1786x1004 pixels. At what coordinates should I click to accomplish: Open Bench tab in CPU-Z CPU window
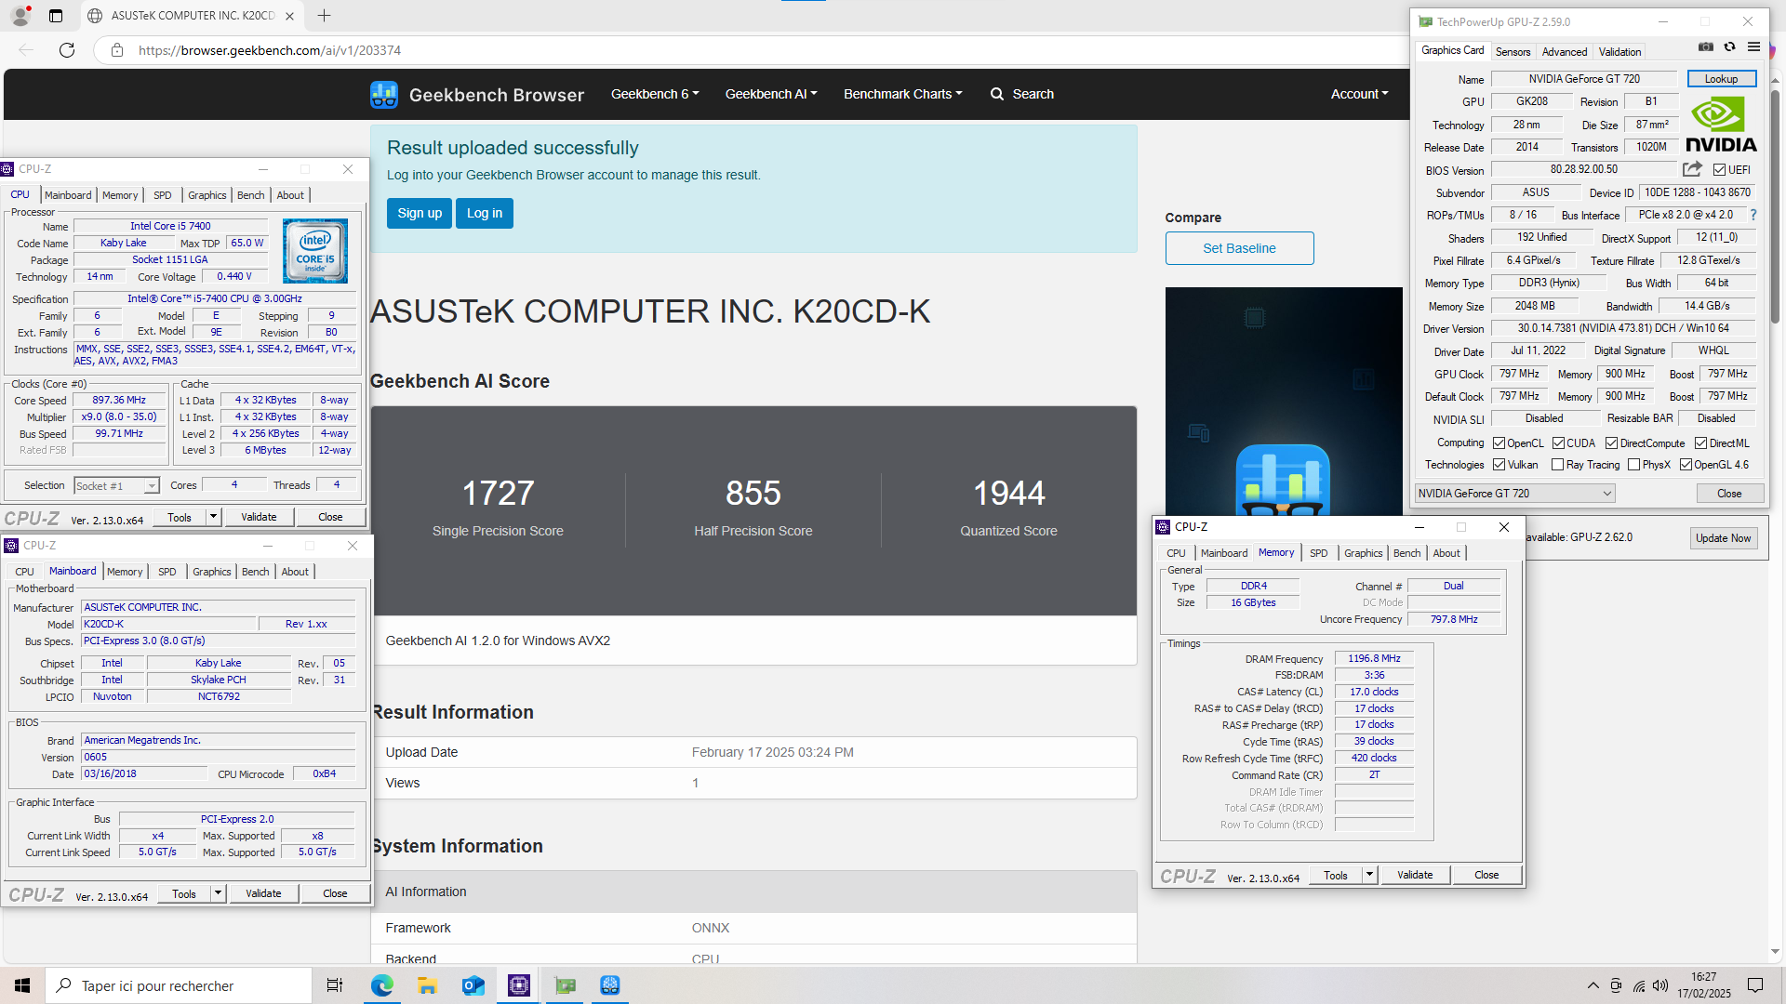coord(250,195)
